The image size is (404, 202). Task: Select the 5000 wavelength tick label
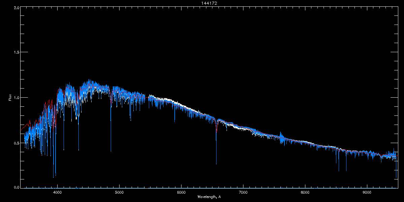click(x=120, y=193)
